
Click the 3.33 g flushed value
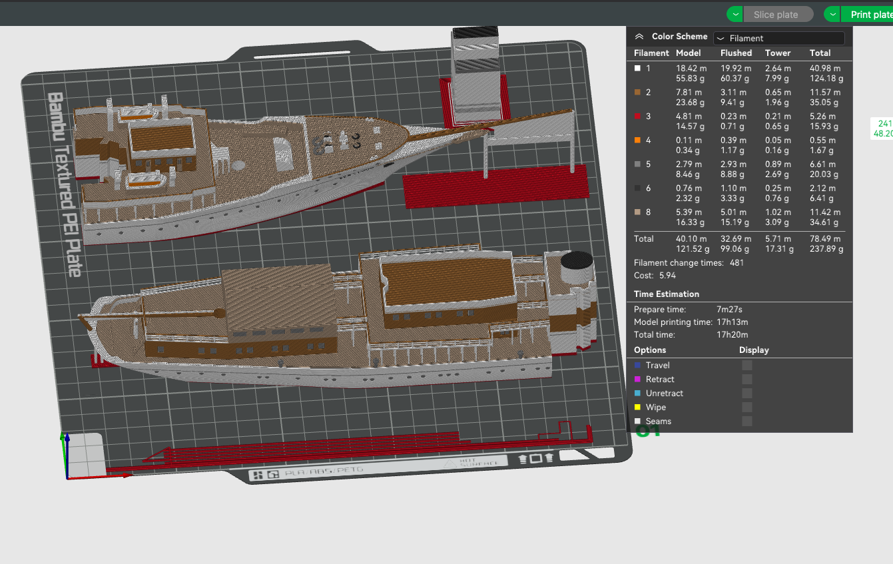pos(733,198)
